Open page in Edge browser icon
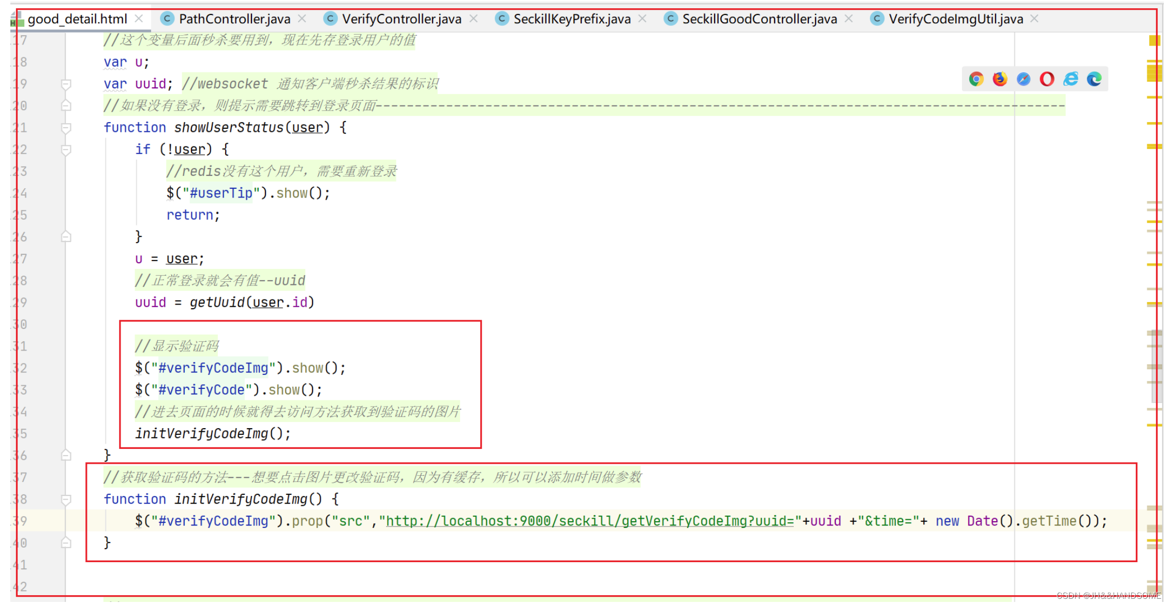The image size is (1169, 604). click(x=1094, y=79)
